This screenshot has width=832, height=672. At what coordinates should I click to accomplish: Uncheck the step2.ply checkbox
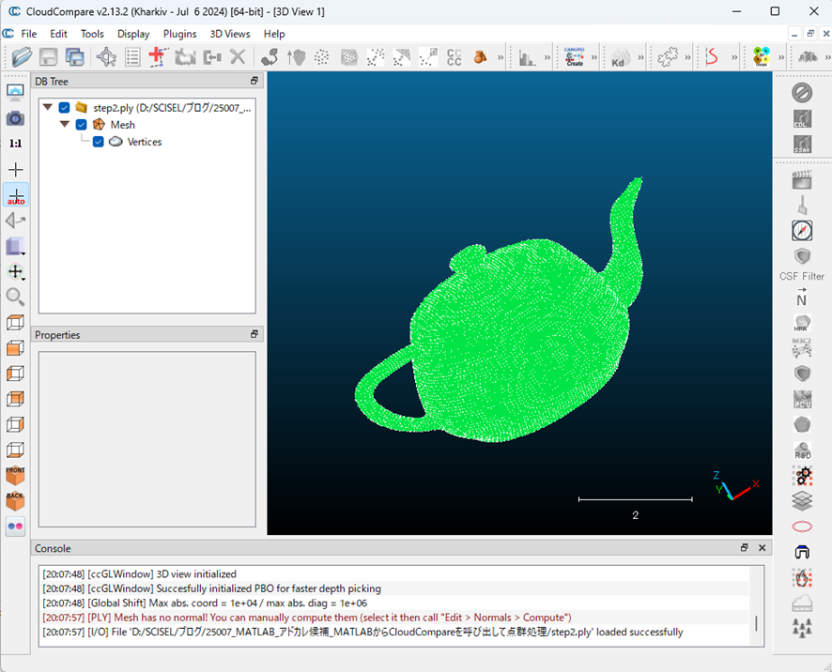coord(64,108)
